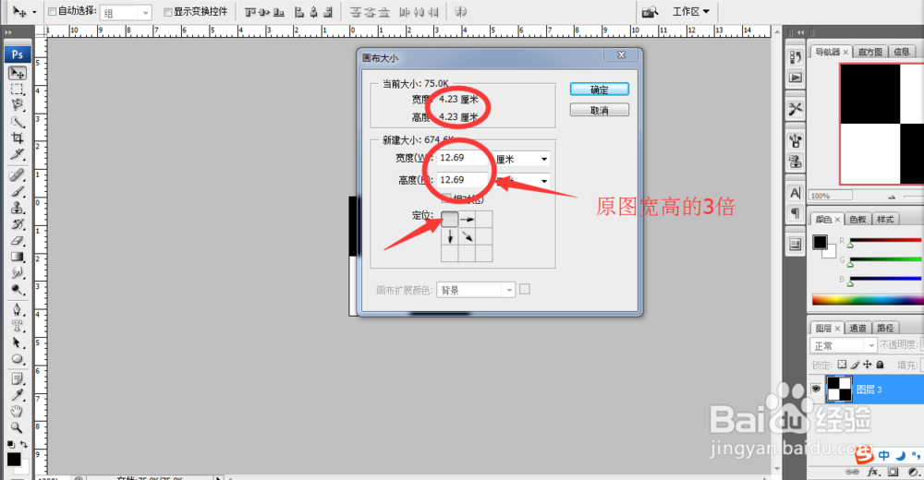Toggle Lock transparent pixels in Layers panel

[x=842, y=365]
